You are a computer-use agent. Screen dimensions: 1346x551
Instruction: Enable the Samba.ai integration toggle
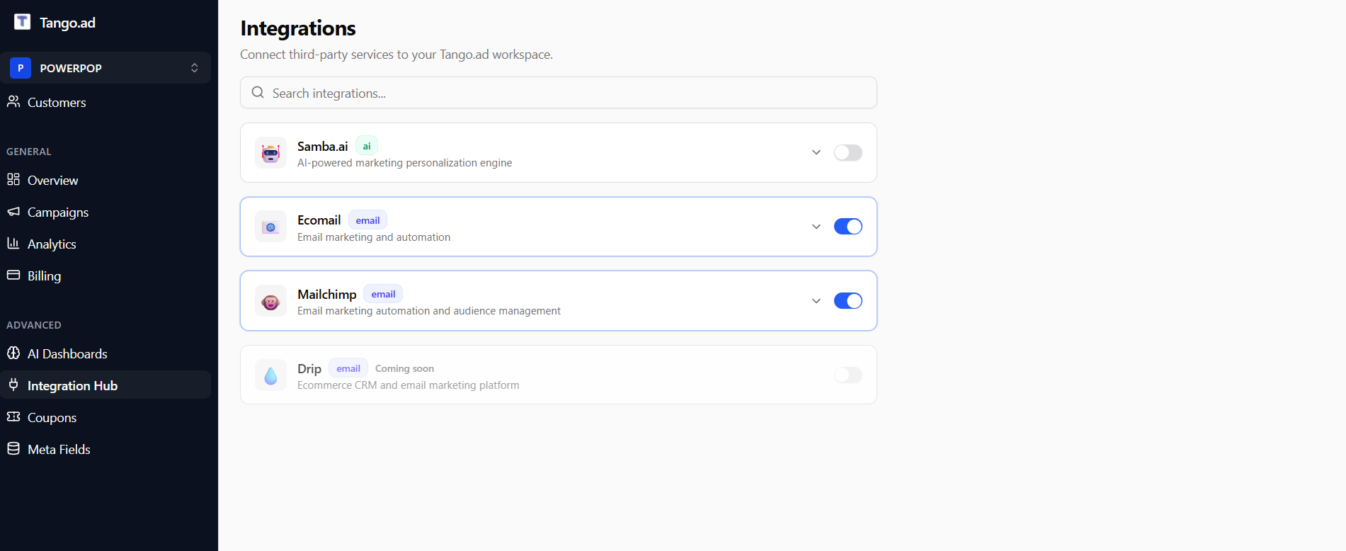pos(848,153)
